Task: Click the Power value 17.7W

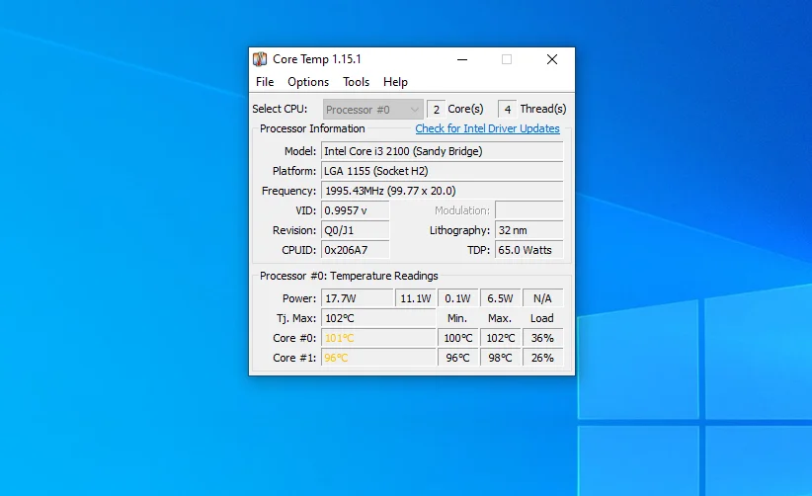Action: click(x=358, y=298)
